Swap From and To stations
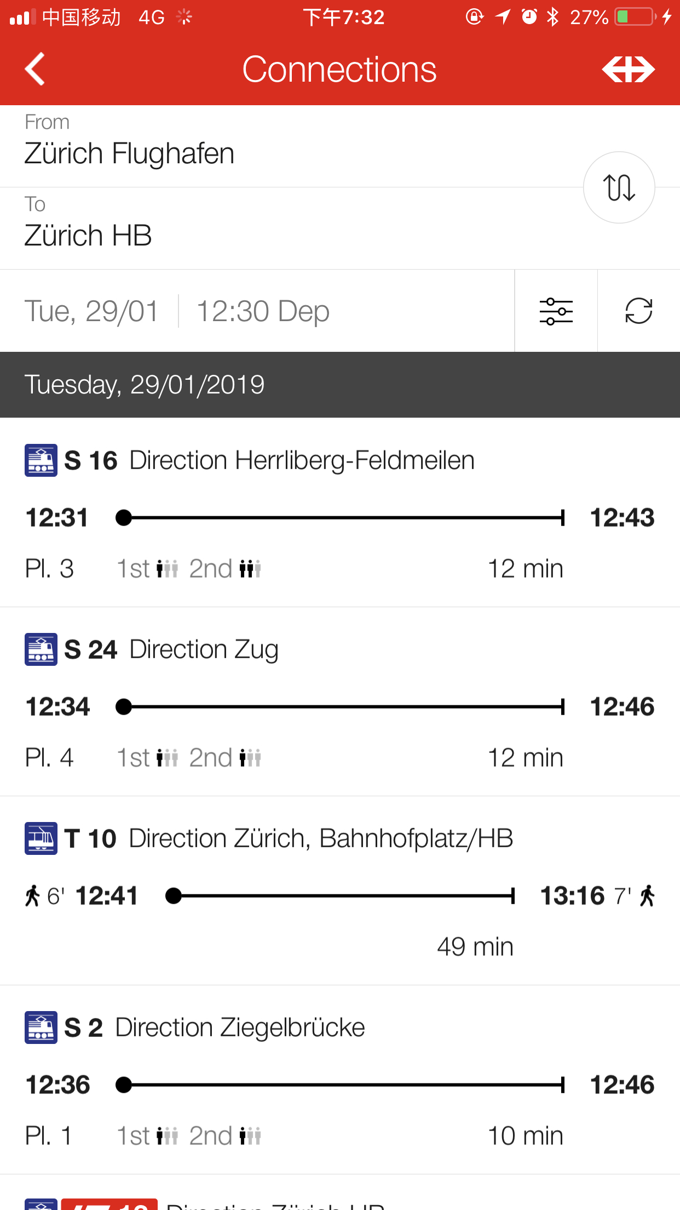This screenshot has width=680, height=1210. [x=619, y=187]
